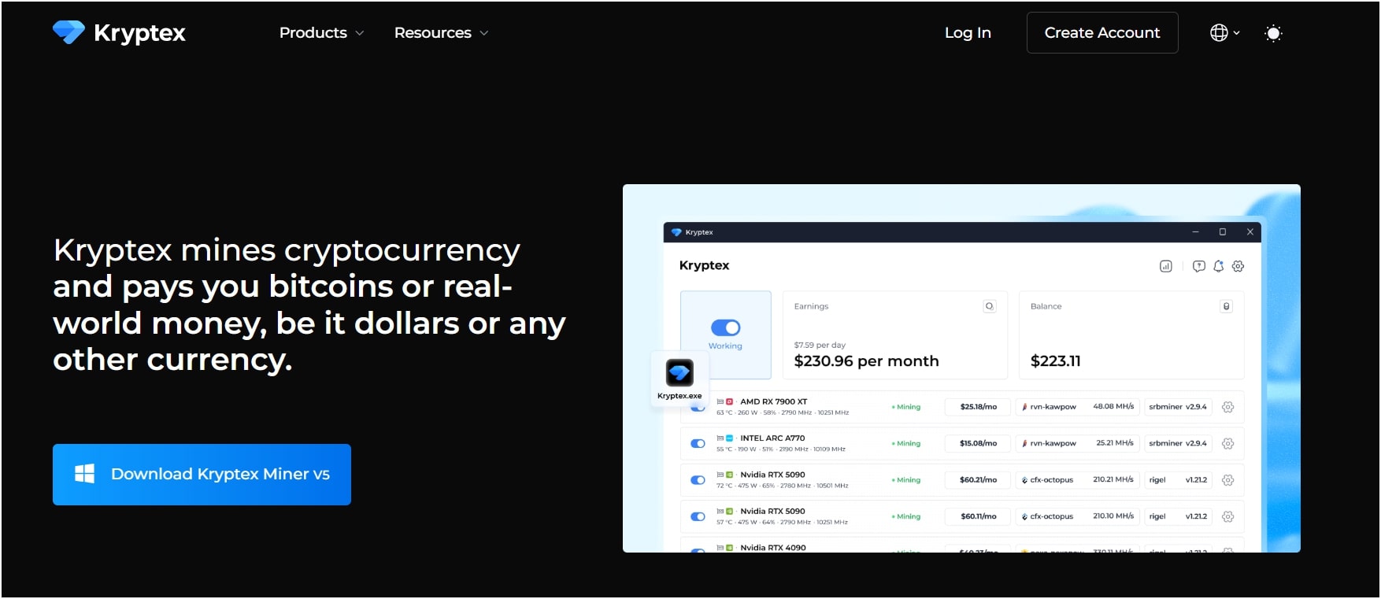Click the rvn-kawpow coin icon in the AMD row
The width and height of the screenshot is (1381, 599).
[1024, 407]
